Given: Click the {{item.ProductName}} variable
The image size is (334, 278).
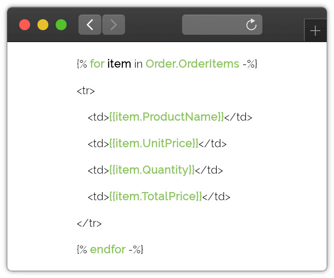Looking at the screenshot, I should 167,117.
